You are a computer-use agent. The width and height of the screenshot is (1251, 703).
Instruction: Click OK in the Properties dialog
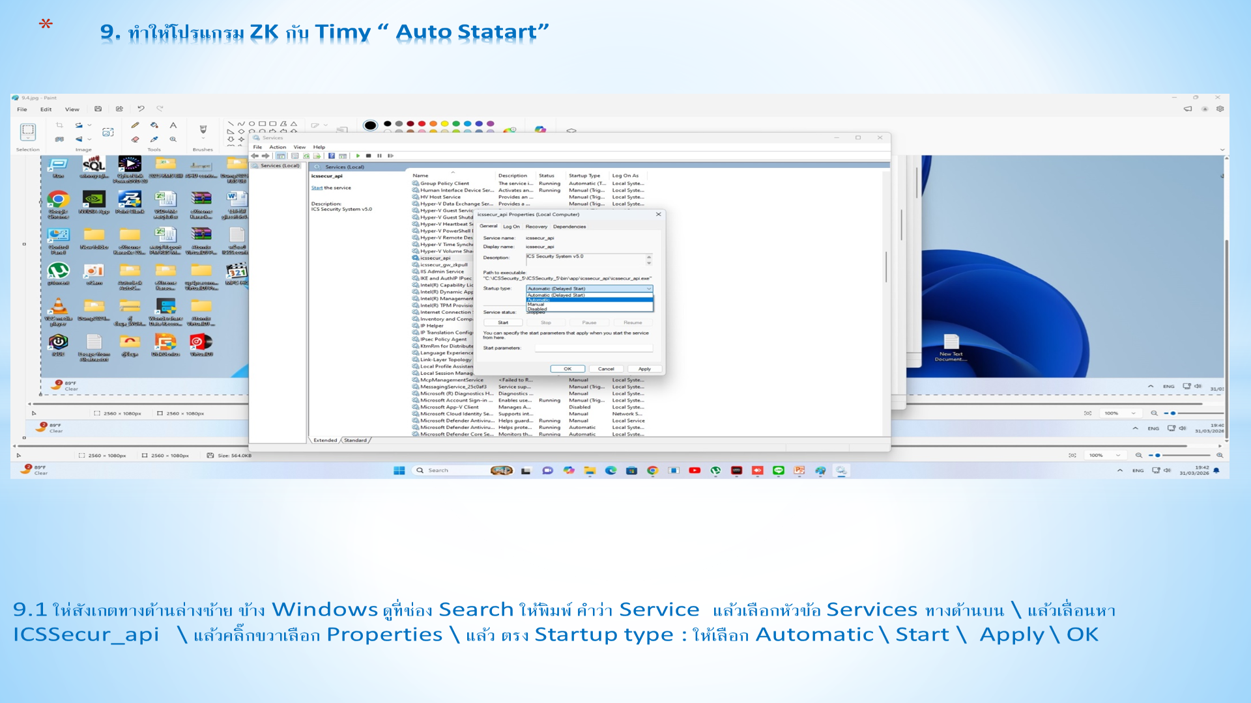click(x=568, y=368)
